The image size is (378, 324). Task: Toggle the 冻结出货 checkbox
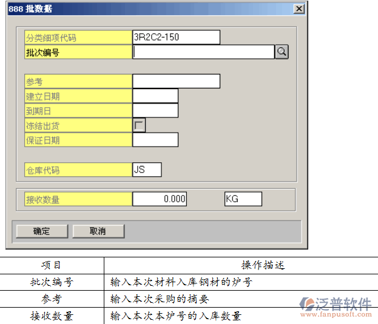tap(139, 125)
